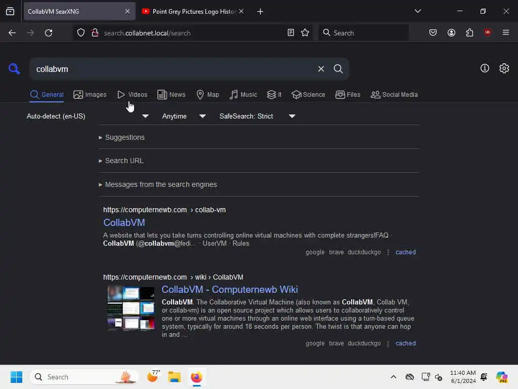Open the SearXNG about info icon

tap(485, 68)
